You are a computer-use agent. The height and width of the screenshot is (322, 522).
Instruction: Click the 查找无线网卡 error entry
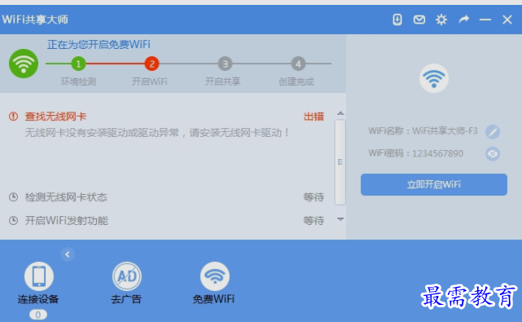pyautogui.click(x=55, y=117)
